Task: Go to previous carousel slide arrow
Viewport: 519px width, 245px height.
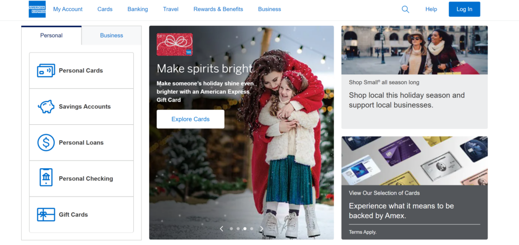Action: click(x=221, y=228)
